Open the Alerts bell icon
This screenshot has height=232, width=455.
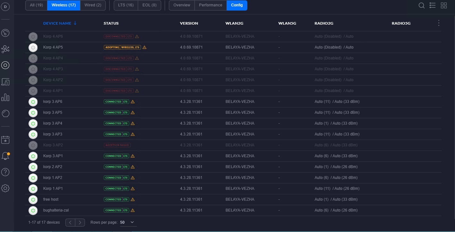point(5,156)
